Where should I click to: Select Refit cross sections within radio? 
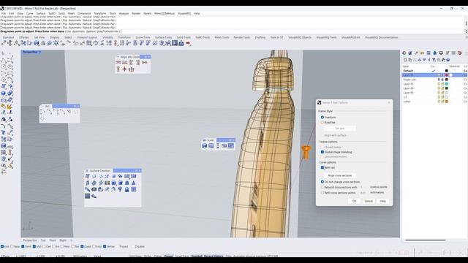[322, 193]
